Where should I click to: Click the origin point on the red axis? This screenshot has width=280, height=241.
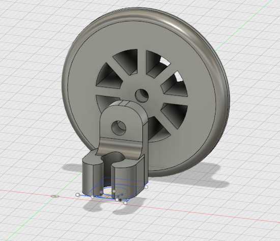54,196
